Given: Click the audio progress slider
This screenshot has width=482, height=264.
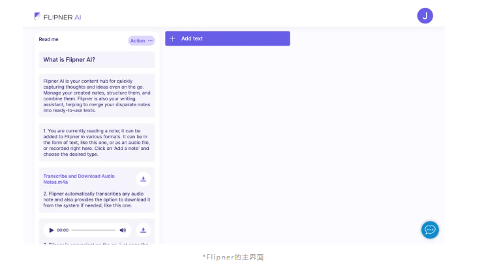Looking at the screenshot, I should pos(93,230).
